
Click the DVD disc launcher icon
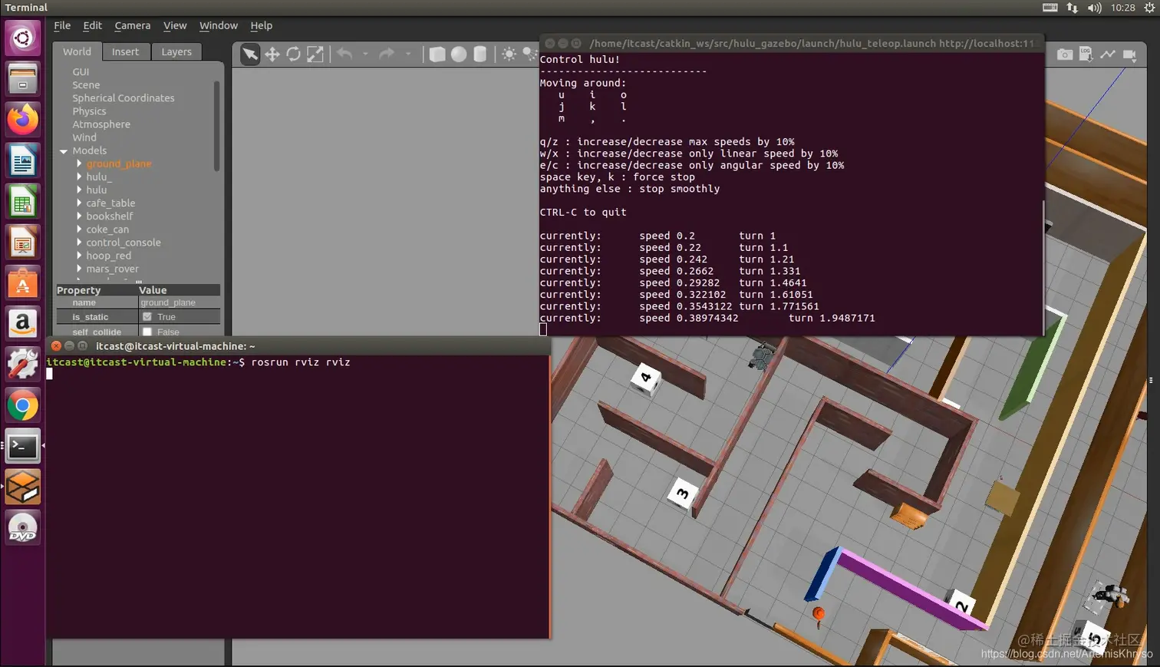[x=23, y=528]
